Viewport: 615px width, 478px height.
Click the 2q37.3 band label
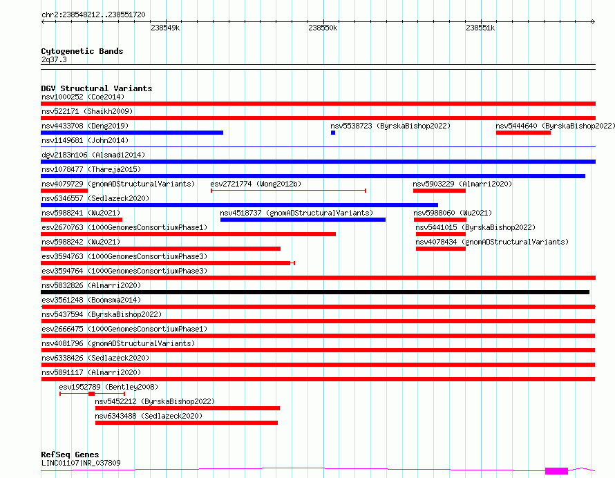click(54, 59)
